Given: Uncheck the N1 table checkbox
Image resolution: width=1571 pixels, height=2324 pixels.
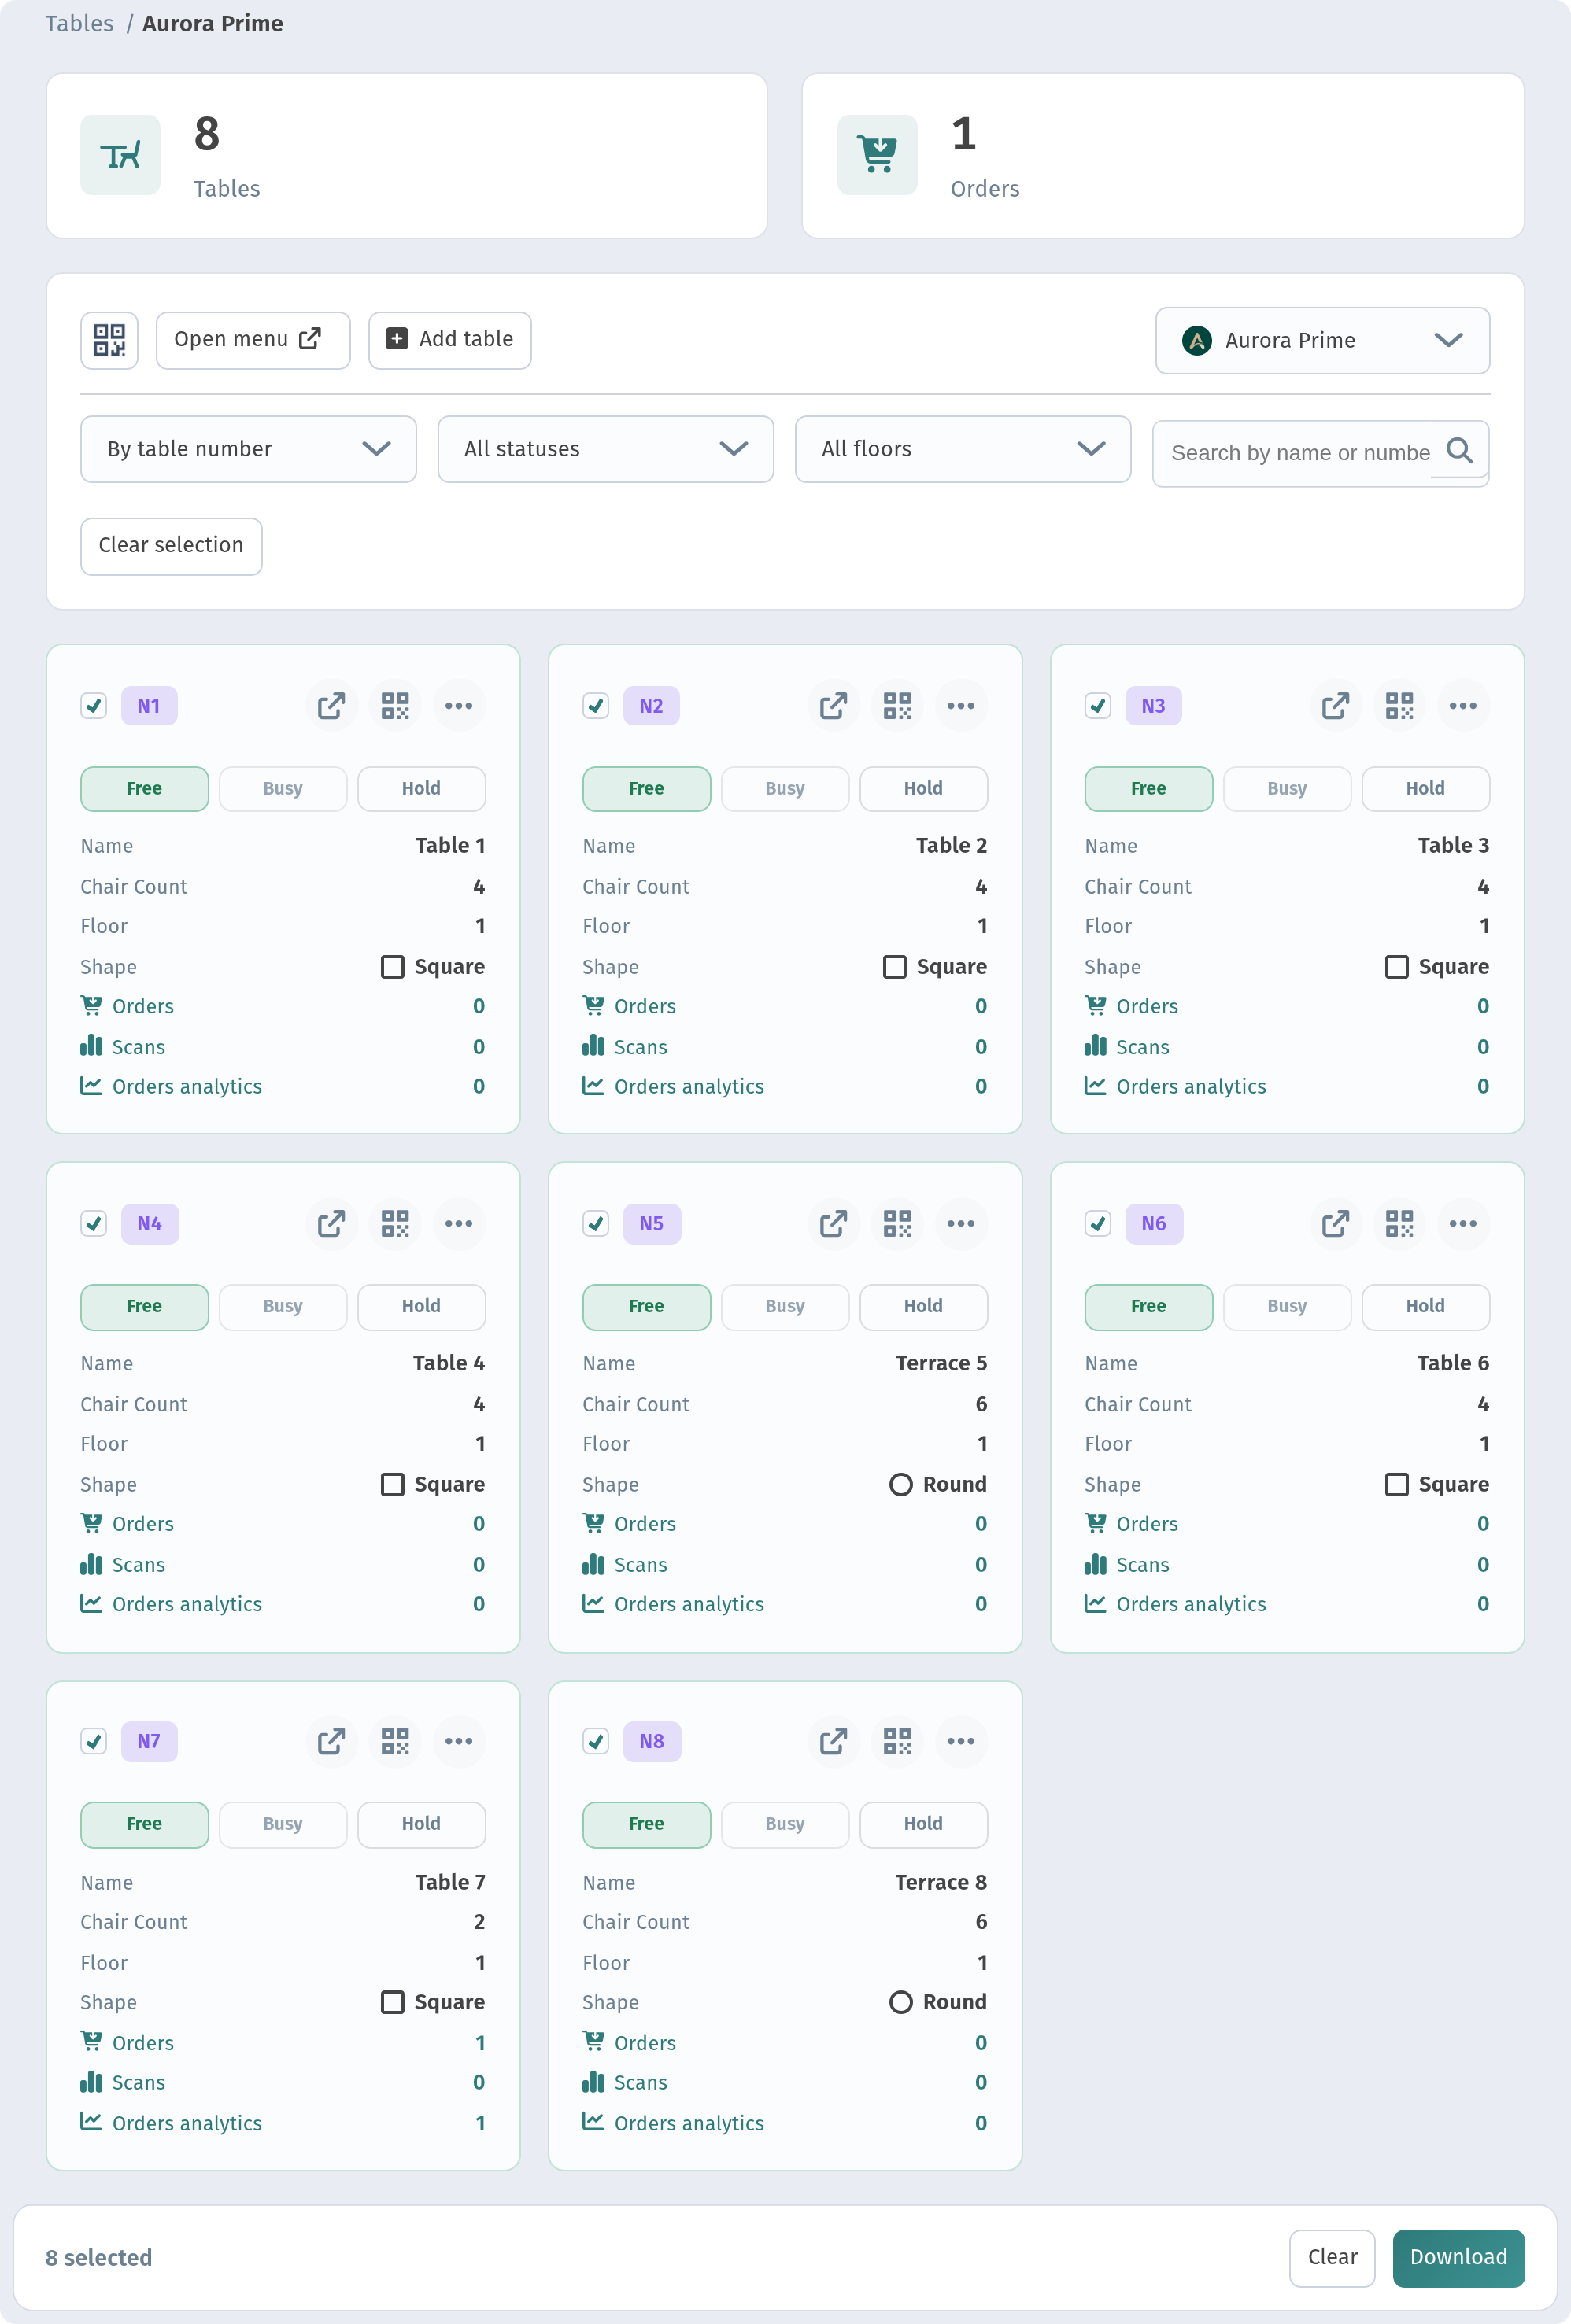Looking at the screenshot, I should (x=94, y=706).
